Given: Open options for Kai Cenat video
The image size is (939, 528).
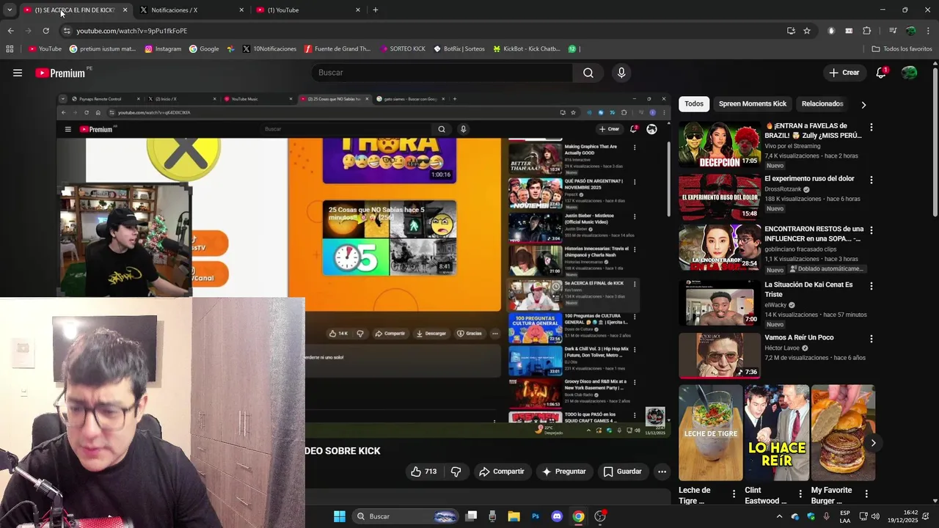Looking at the screenshot, I should pyautogui.click(x=872, y=286).
